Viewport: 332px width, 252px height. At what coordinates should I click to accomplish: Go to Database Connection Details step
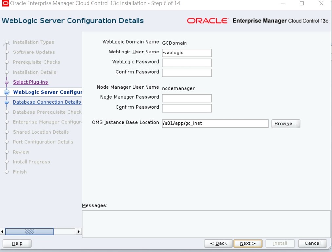click(47, 102)
